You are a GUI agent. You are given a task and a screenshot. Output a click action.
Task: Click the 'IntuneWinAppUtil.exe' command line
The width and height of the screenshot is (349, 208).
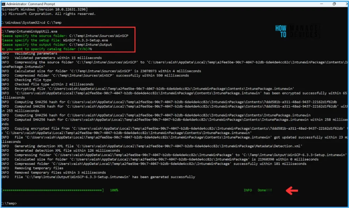click(29, 31)
